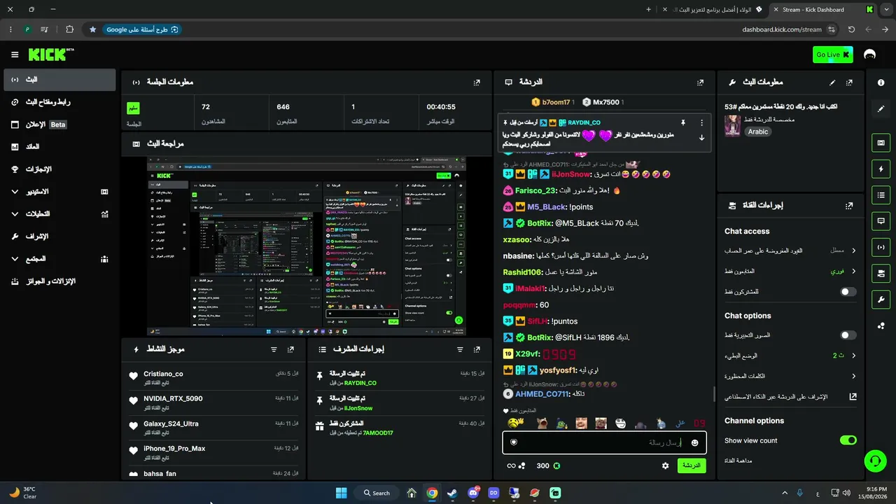
Task: Open the emoji picker in chat input
Action: (695, 442)
